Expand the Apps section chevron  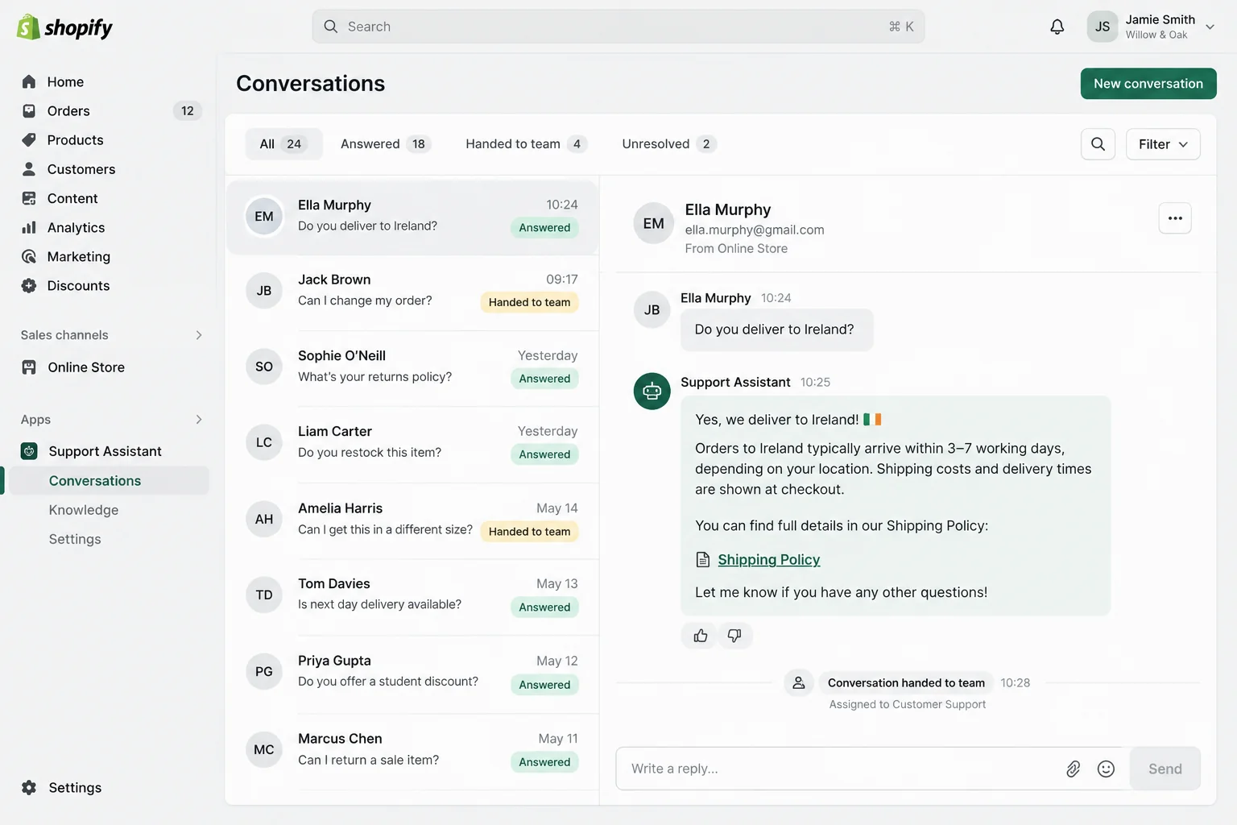click(x=199, y=419)
